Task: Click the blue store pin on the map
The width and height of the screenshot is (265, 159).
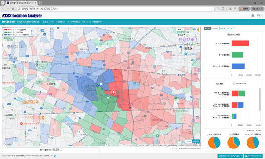Action: tap(101, 84)
